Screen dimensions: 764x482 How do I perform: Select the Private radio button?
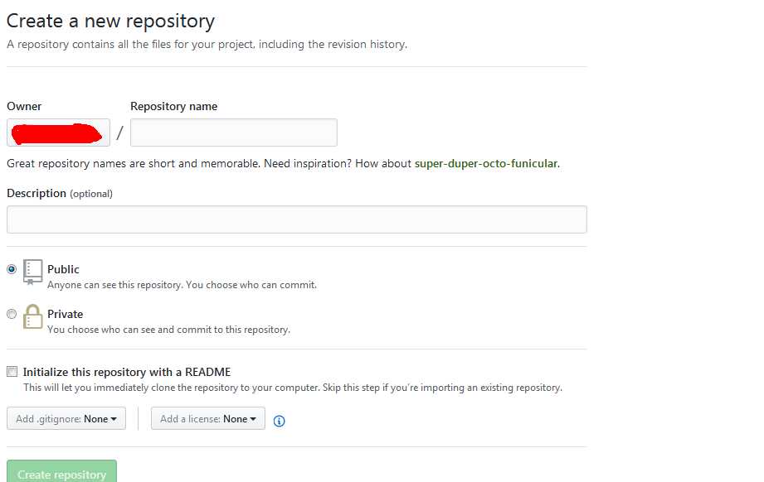click(x=12, y=314)
